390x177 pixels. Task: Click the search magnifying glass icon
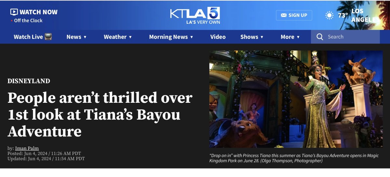pos(320,37)
